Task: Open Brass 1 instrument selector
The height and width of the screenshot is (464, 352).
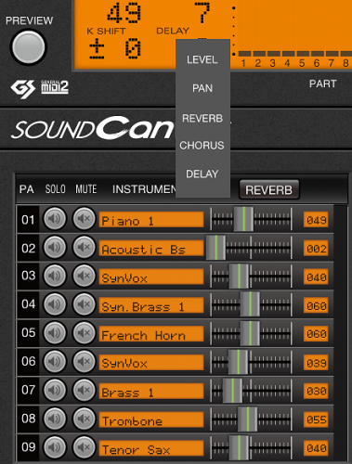Action: 151,391
